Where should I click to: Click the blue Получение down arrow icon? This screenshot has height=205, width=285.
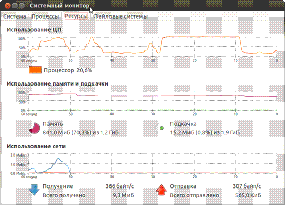point(34,190)
